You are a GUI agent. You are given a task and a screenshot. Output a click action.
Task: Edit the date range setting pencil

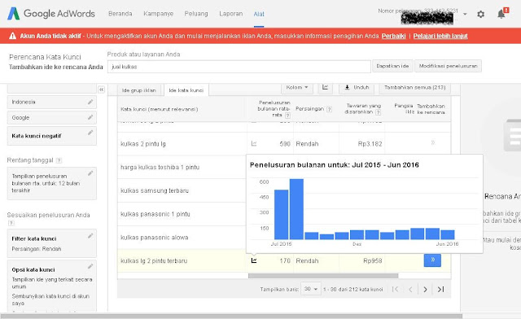pos(90,173)
